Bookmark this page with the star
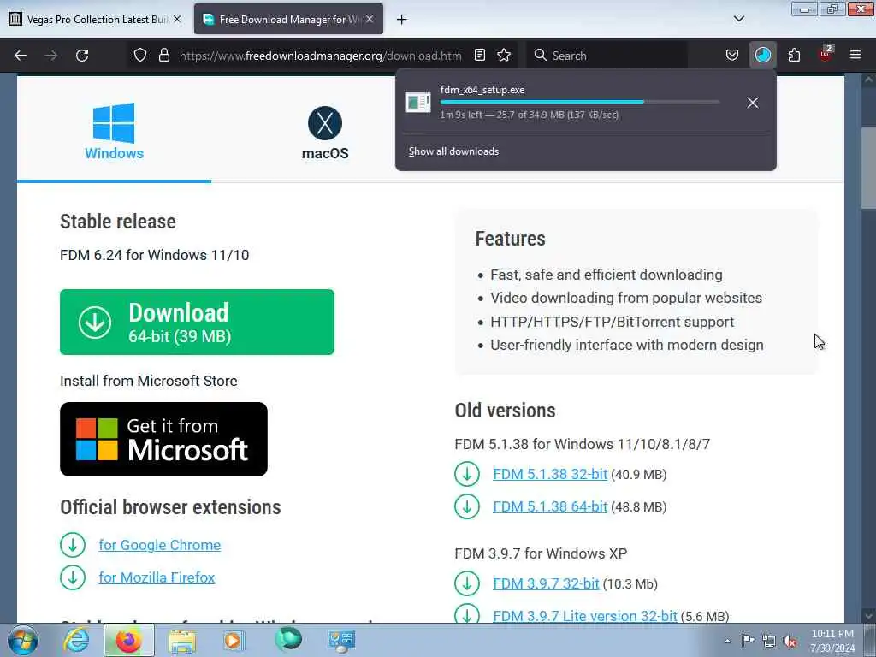876x657 pixels. click(x=504, y=56)
